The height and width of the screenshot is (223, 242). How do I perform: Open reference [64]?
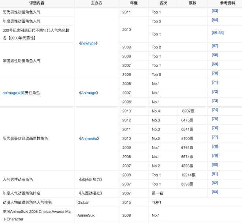tap(215, 20)
